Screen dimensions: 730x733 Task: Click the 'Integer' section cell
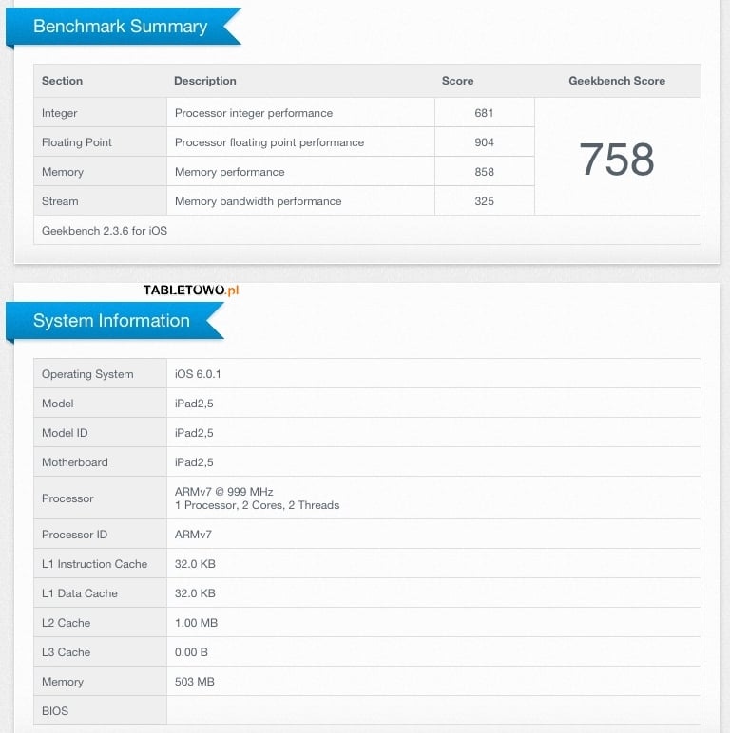(100, 113)
